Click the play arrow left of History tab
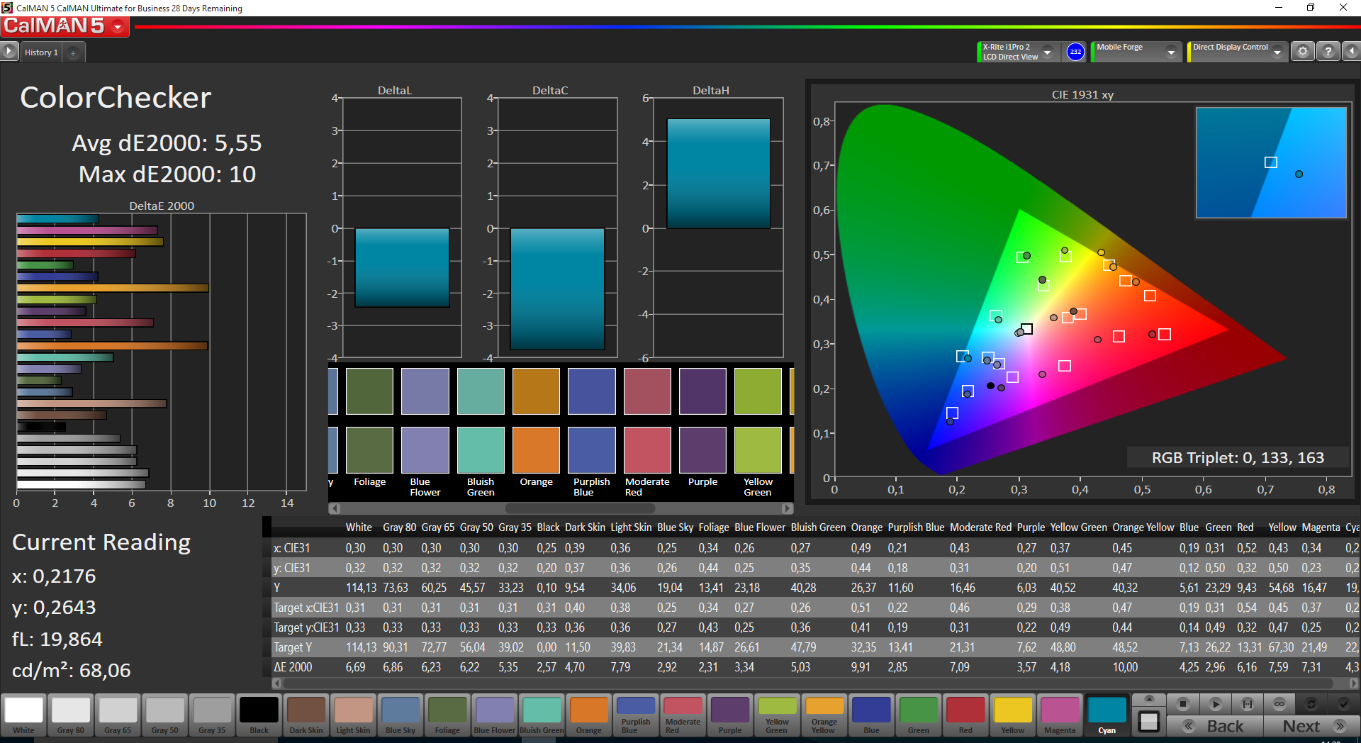 9,52
